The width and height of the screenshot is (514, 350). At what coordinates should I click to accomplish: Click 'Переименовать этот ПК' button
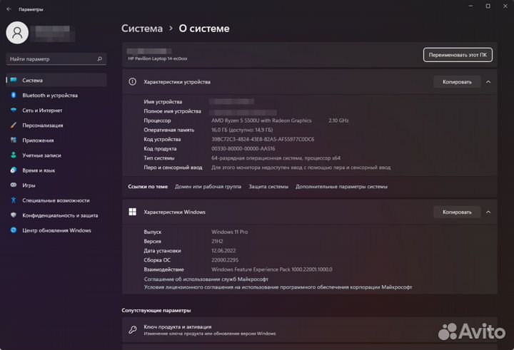coord(458,55)
